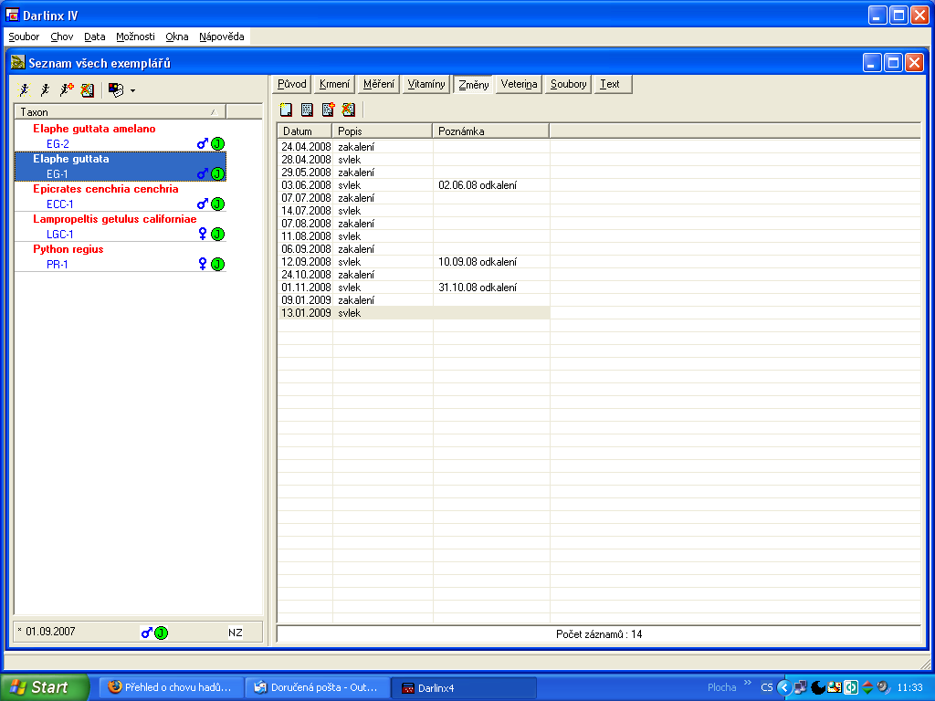
Task: Open the Veterina tab
Action: 519,84
